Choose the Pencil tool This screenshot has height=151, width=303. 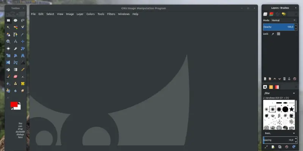point(23,69)
